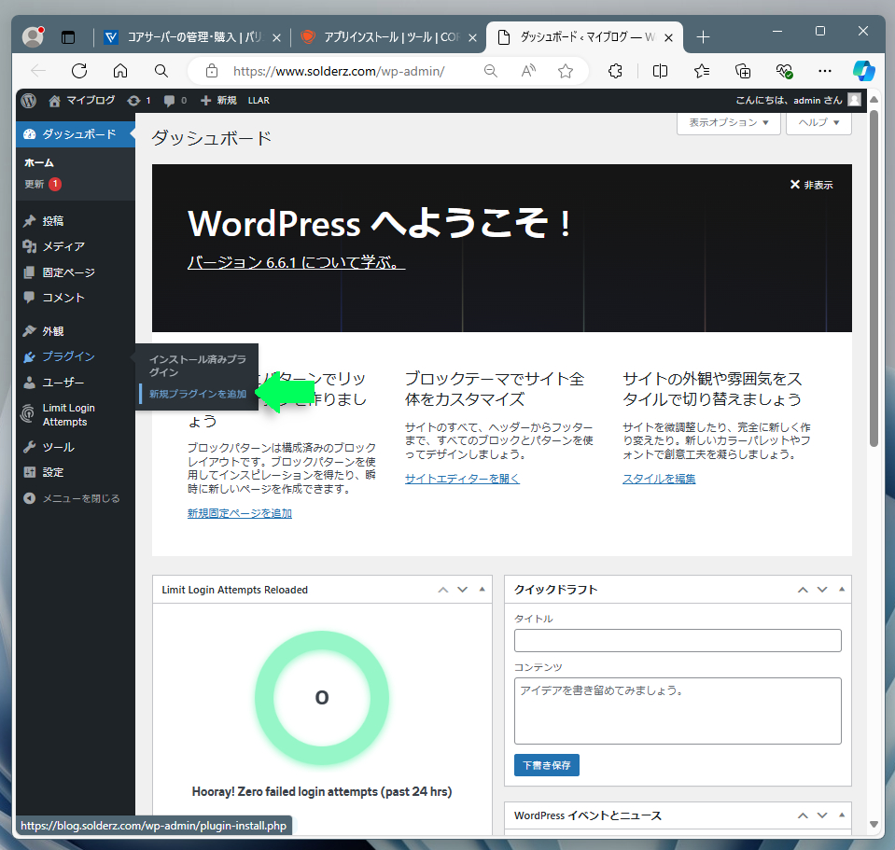Toggle split screen icon in toolbar

click(660, 71)
